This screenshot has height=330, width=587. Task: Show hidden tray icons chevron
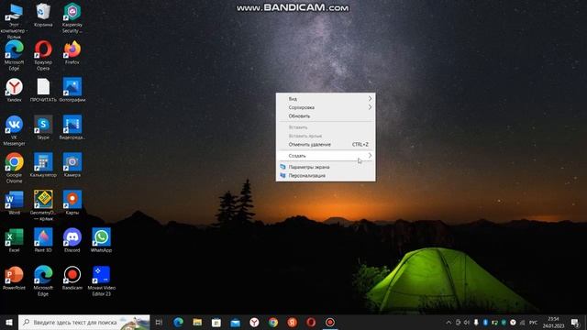(x=449, y=322)
